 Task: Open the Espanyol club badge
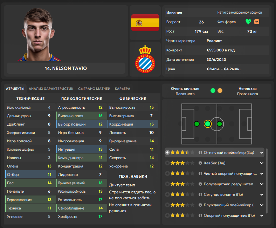point(145,60)
